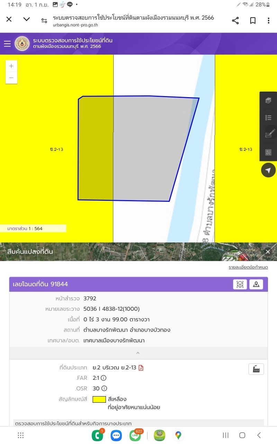
Task: Collapse the parcel details section
Action: [x=138, y=353]
